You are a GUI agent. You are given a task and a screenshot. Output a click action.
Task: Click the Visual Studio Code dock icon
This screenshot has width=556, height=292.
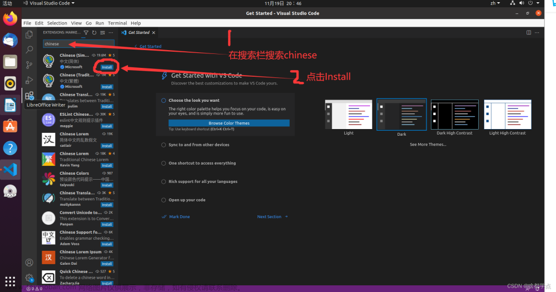(x=10, y=170)
